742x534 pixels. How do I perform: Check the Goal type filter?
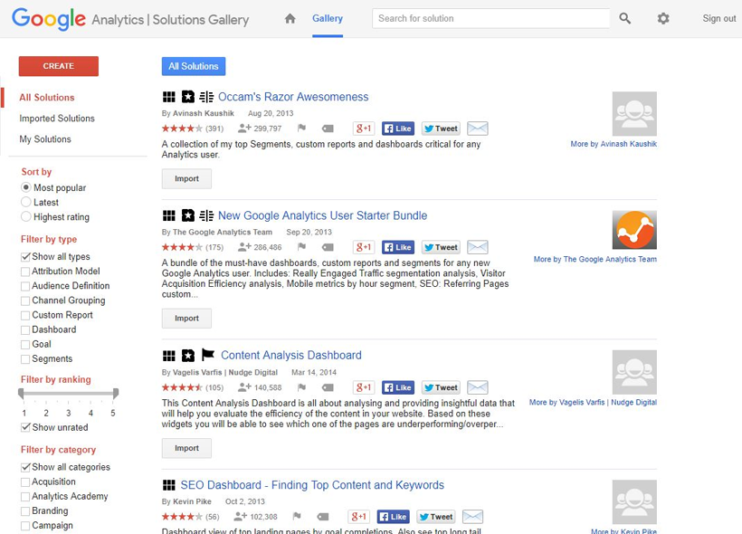point(25,345)
